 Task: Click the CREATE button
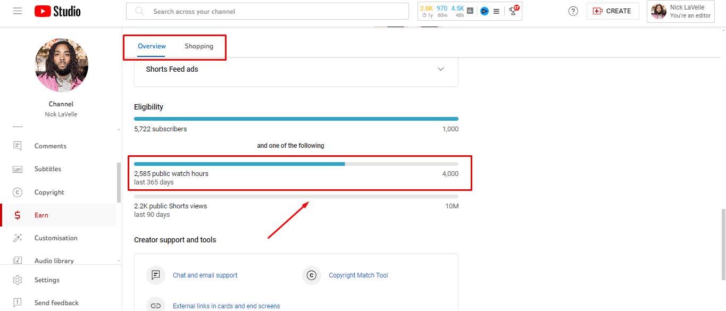pyautogui.click(x=613, y=11)
